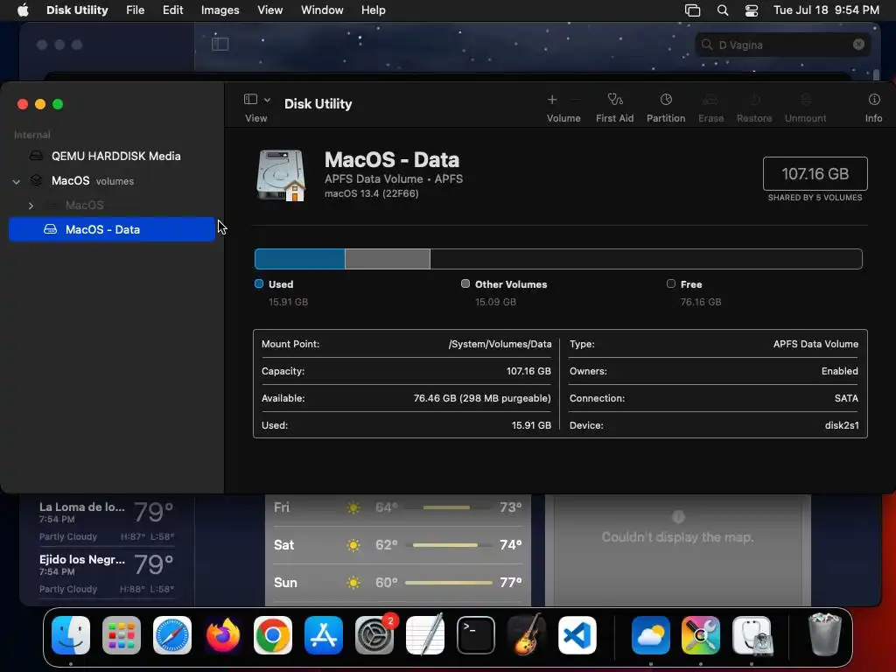
Task: Click the SATA connection value
Action: click(846, 398)
